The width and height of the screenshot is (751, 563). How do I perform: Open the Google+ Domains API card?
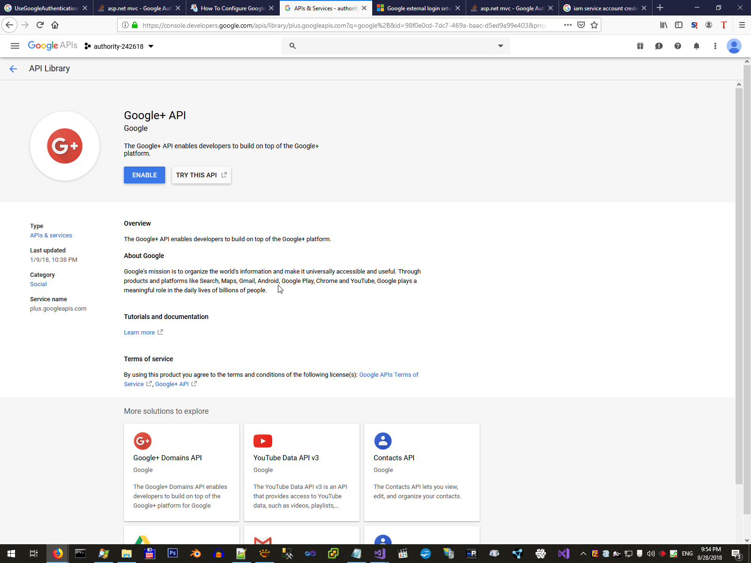click(182, 472)
